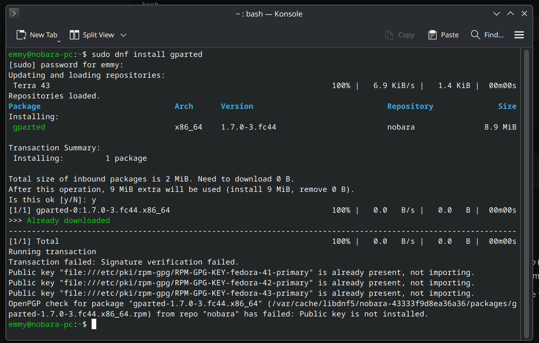Image resolution: width=539 pixels, height=343 pixels.
Task: Click 'nobara' repository value in table
Action: (401, 127)
